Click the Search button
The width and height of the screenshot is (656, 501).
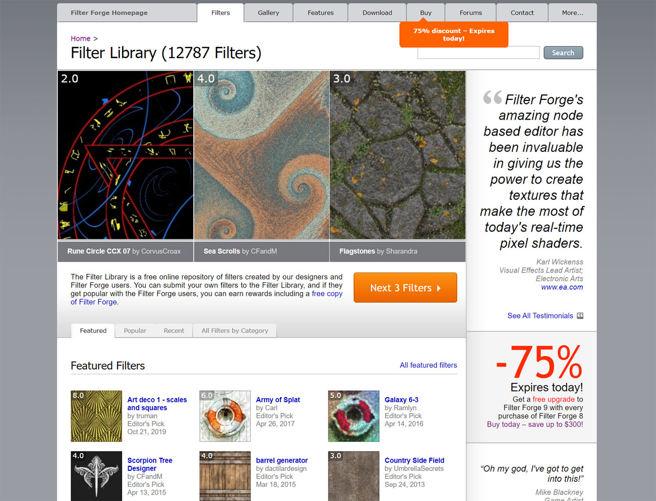(563, 52)
